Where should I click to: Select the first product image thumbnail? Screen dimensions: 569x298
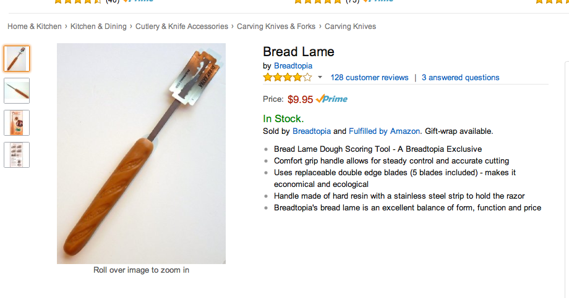[17, 59]
